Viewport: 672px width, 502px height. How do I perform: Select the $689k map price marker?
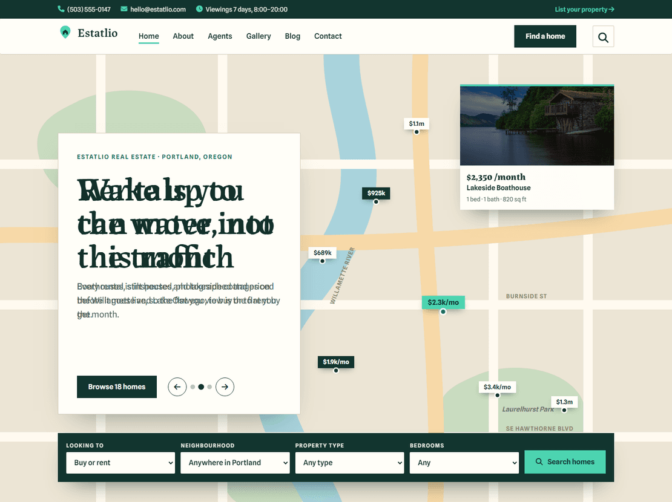pos(322,253)
